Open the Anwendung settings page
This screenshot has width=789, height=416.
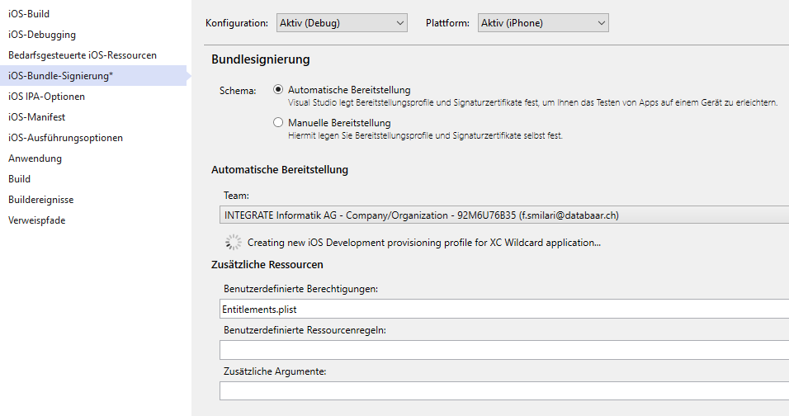[35, 158]
